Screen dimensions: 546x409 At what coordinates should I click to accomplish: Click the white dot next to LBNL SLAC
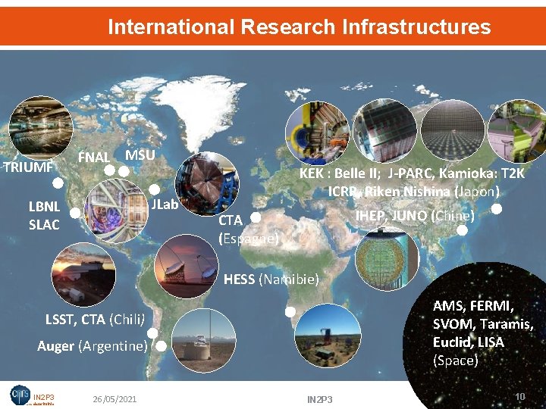75,213
